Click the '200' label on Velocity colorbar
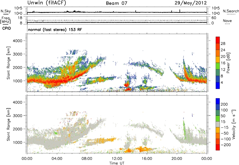 (224, 104)
